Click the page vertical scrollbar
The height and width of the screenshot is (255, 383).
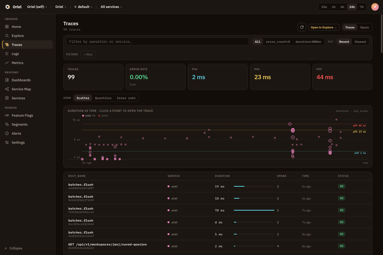click(381, 34)
